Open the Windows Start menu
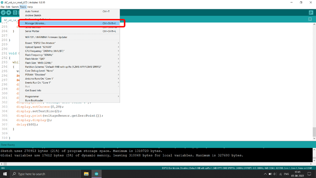 (x=5, y=174)
